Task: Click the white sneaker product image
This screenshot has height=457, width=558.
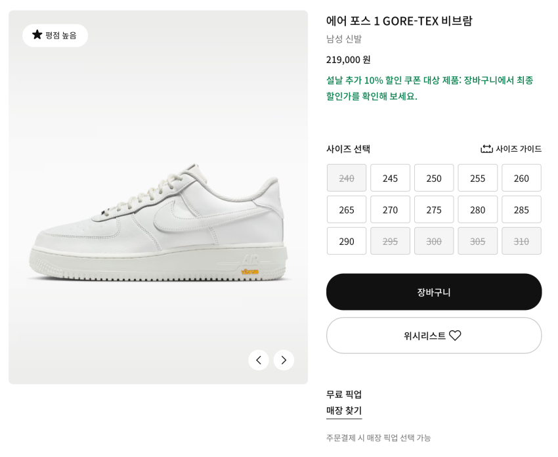Action: [x=158, y=223]
